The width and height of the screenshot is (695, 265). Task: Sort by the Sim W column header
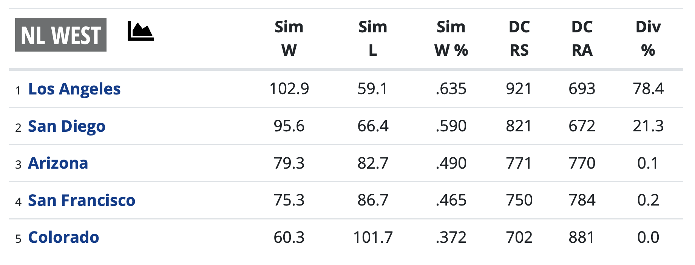pyautogui.click(x=289, y=38)
